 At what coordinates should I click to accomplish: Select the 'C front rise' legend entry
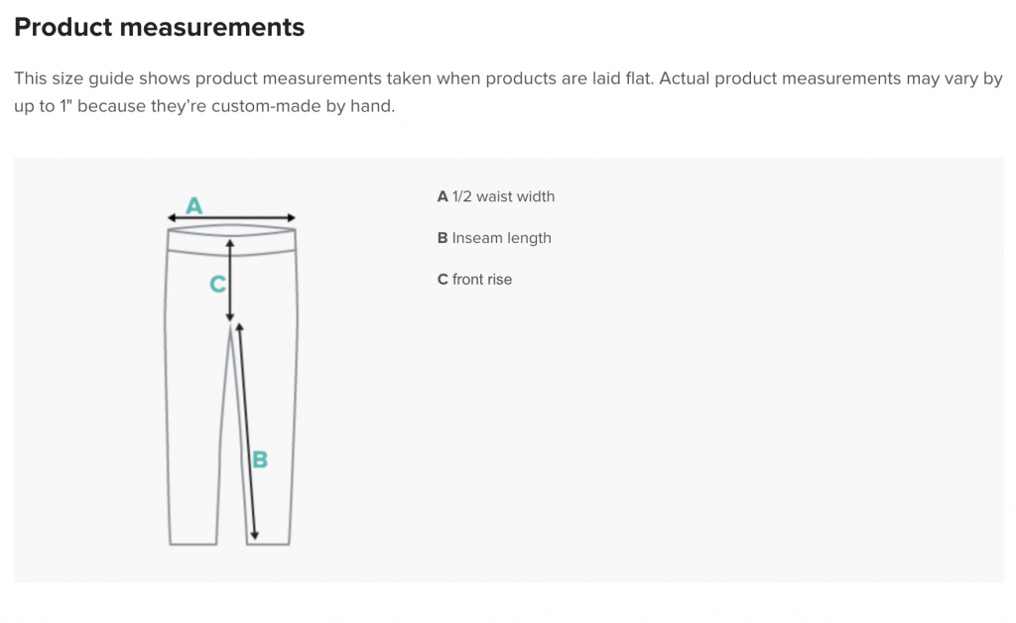474,279
